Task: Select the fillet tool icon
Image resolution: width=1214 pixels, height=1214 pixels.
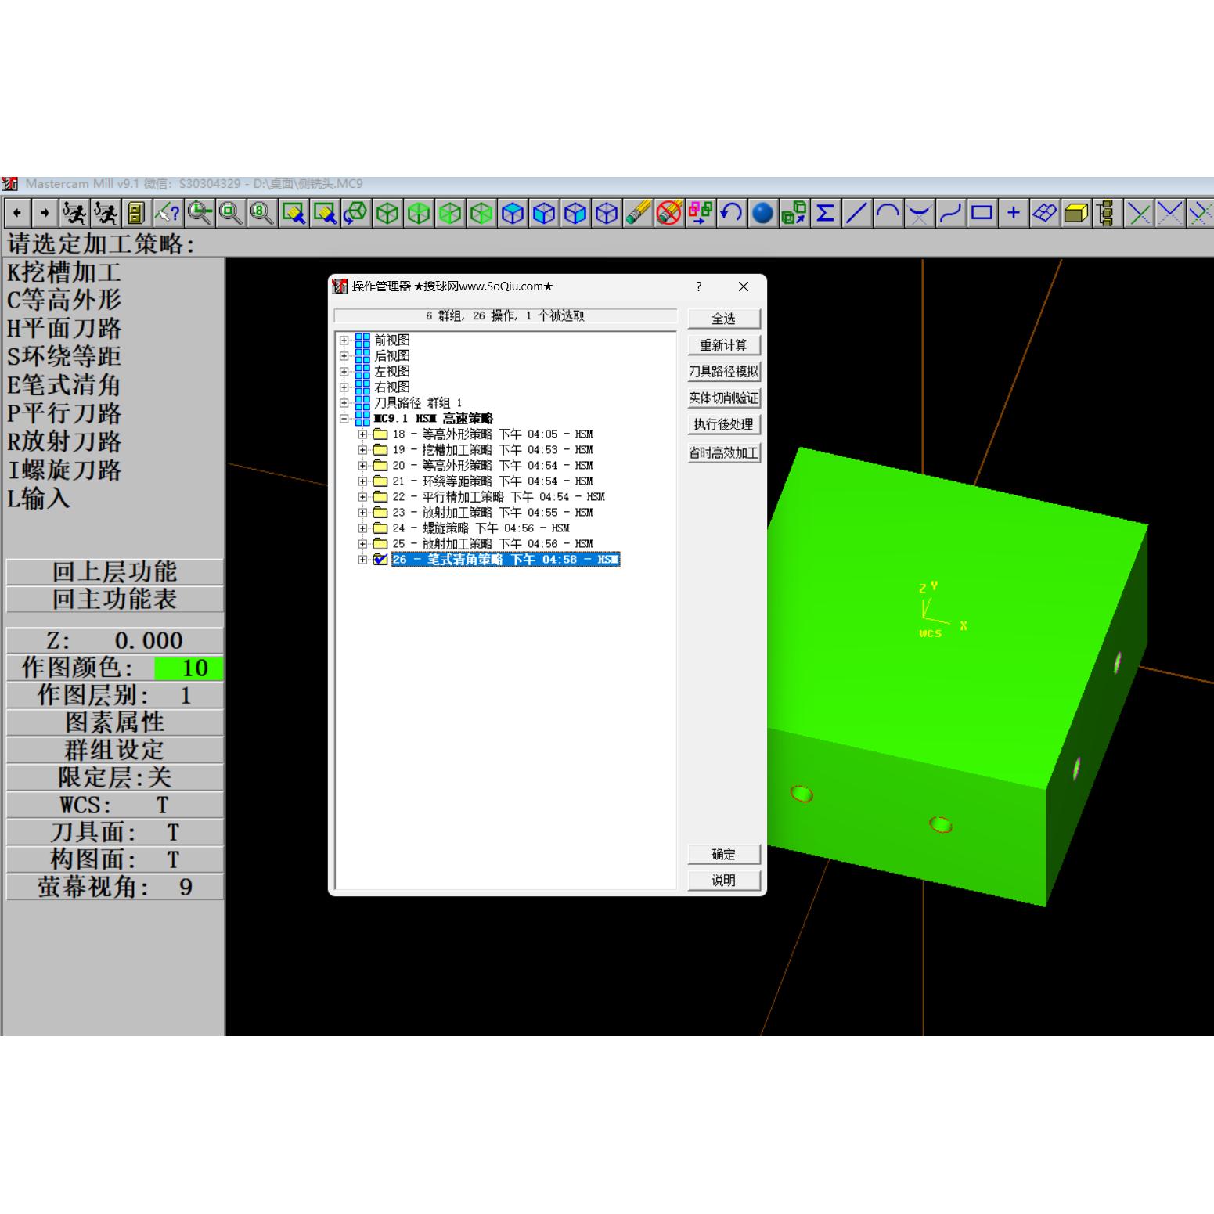Action: coord(920,213)
